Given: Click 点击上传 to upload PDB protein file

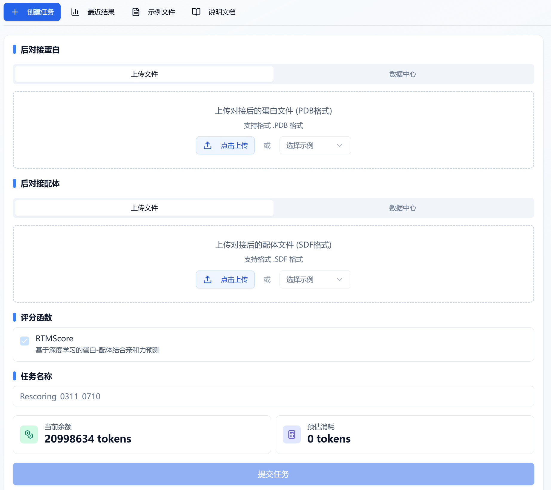Looking at the screenshot, I should [225, 145].
